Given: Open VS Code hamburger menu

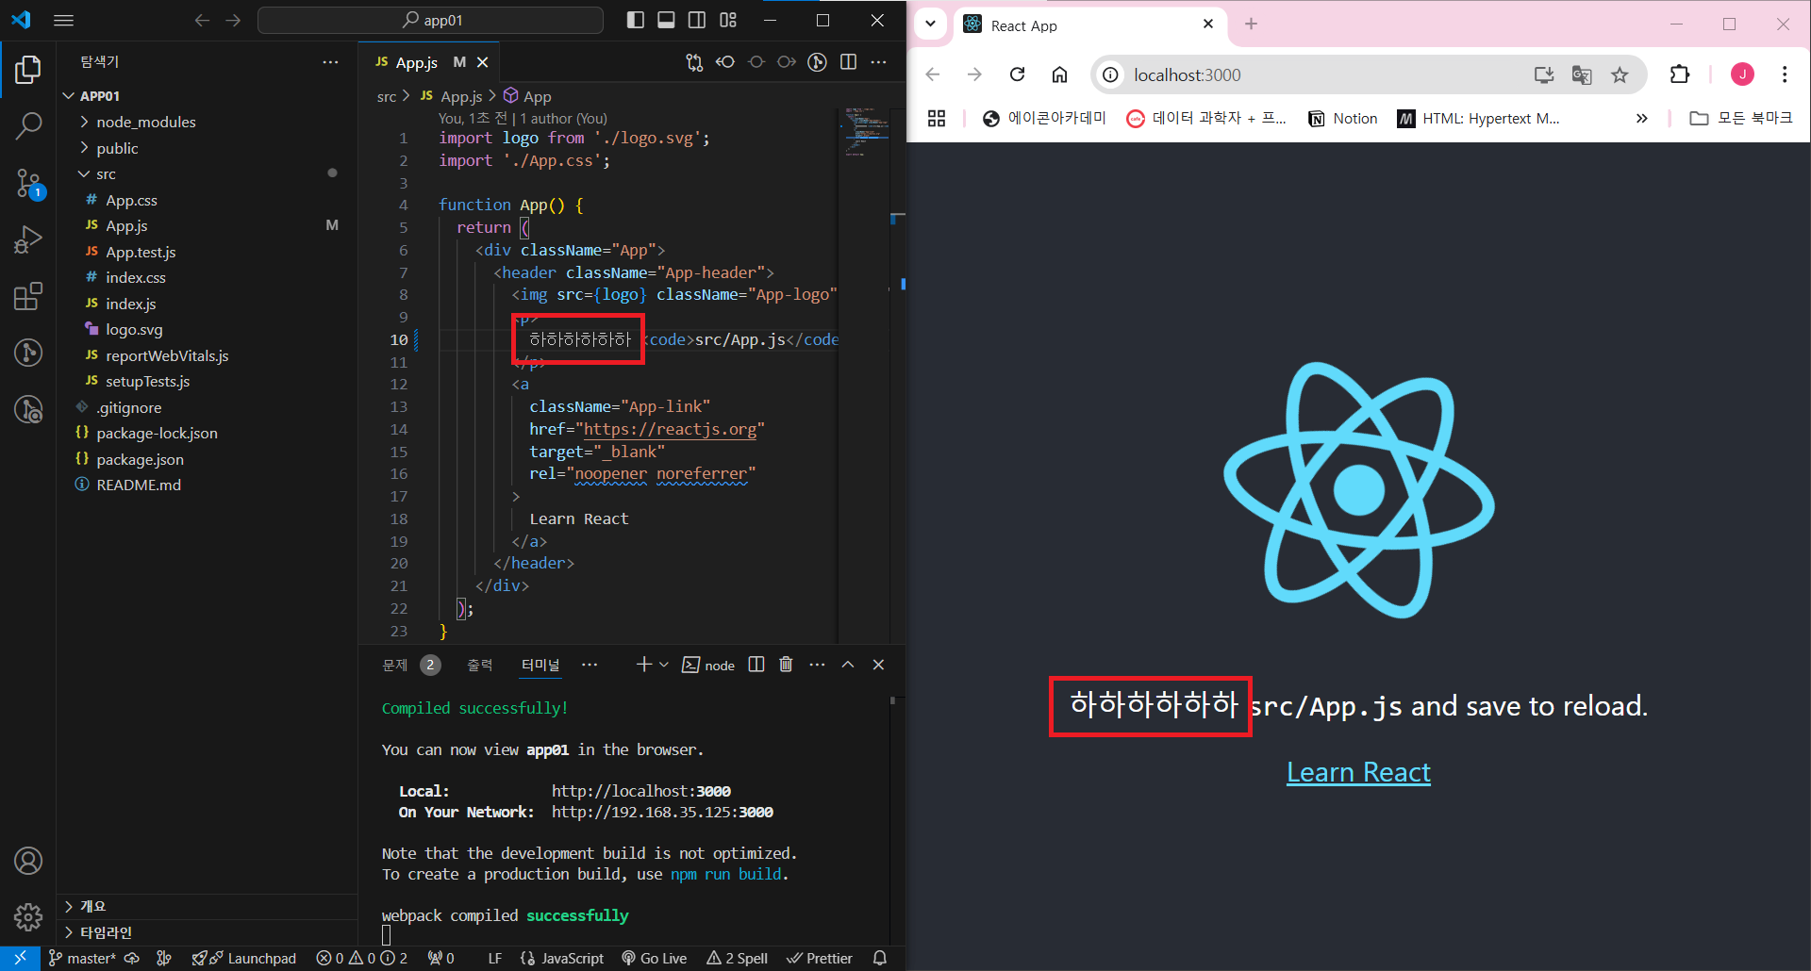Looking at the screenshot, I should click(64, 20).
